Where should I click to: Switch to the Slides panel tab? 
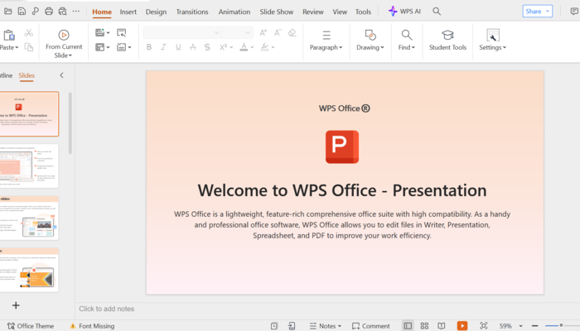tap(27, 75)
